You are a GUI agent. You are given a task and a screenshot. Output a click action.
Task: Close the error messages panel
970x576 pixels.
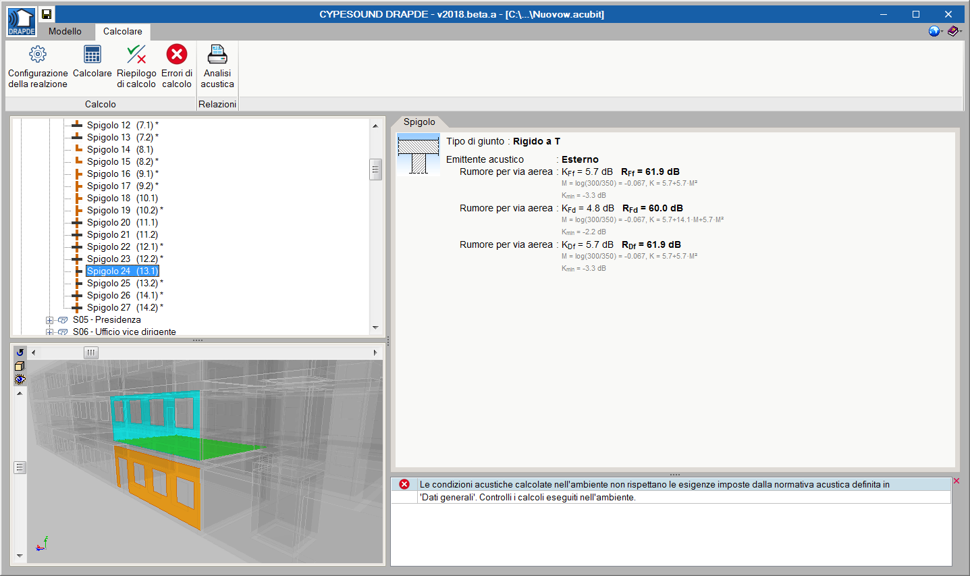point(956,481)
